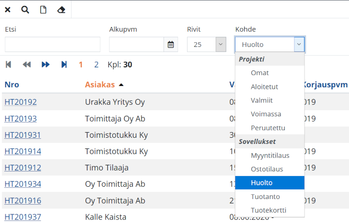This screenshot has width=349, height=222.
Task: Choose Myyntitilaus in the Sovellukset group
Action: coord(270,155)
